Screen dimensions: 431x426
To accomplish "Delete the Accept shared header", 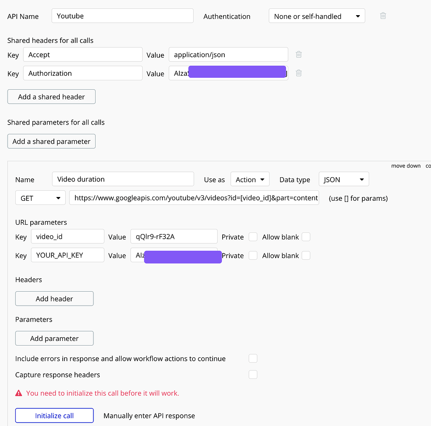I will (x=298, y=54).
